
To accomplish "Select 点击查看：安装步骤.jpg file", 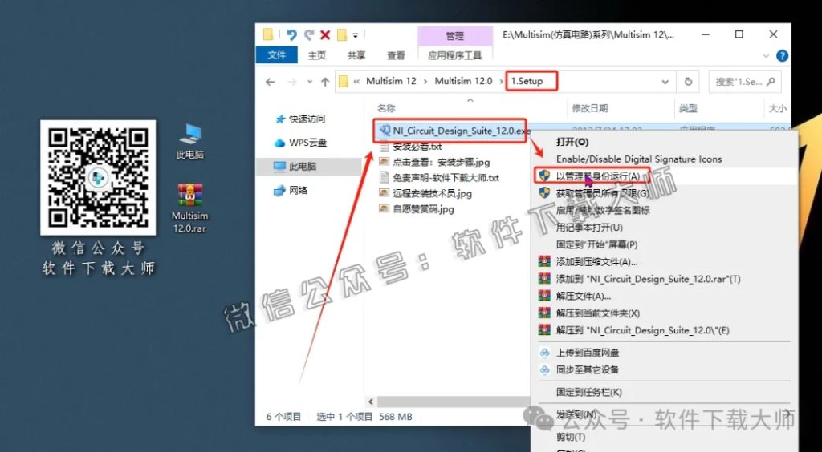I will [x=434, y=162].
